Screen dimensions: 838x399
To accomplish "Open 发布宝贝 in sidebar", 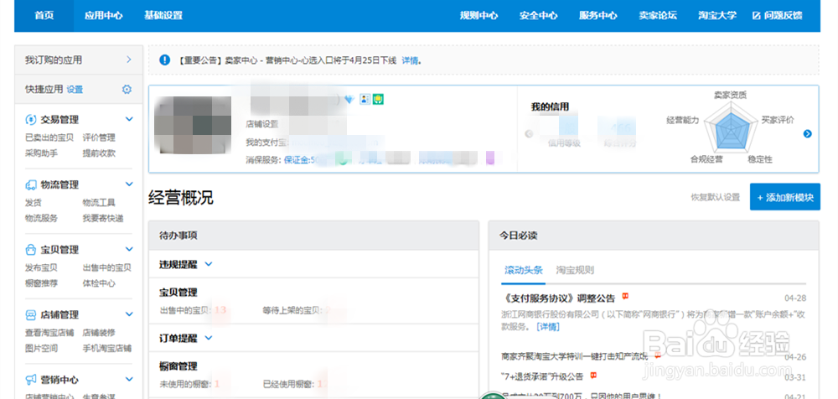I will 41,267.
